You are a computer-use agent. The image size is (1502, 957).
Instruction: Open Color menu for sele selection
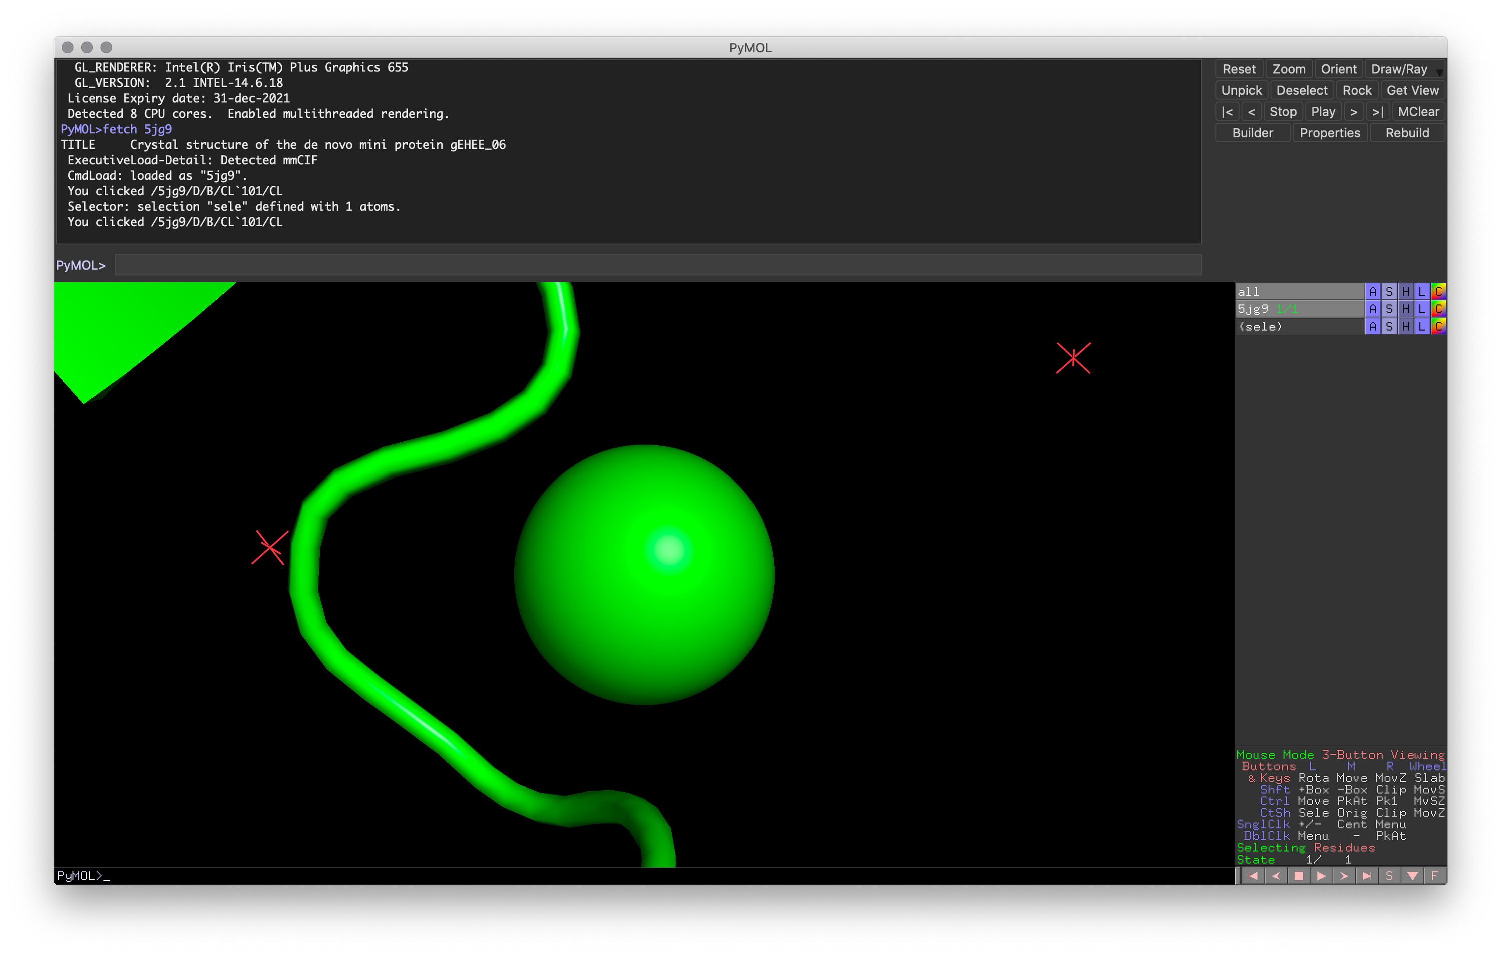tap(1438, 326)
